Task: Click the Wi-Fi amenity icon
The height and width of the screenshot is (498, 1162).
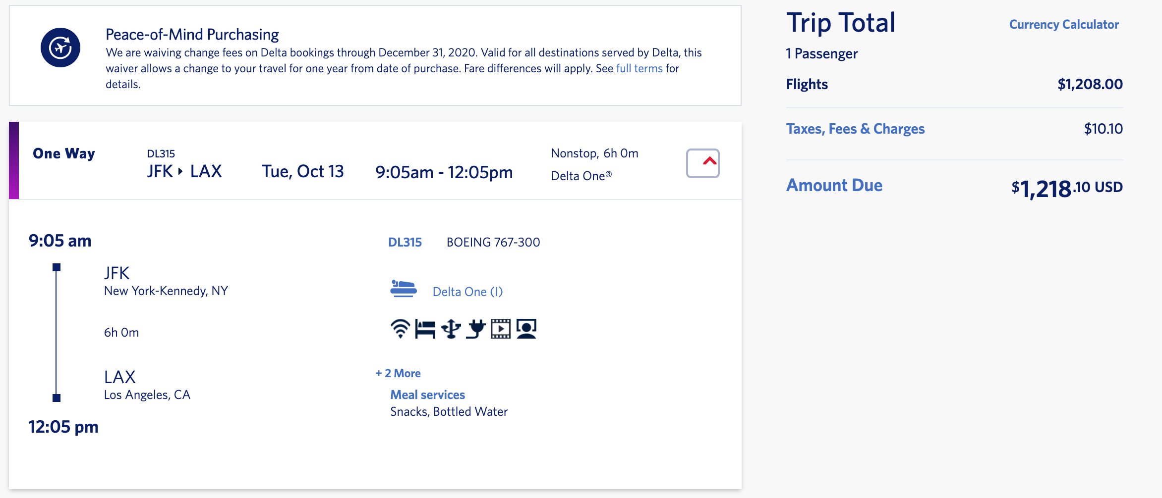Action: click(400, 329)
